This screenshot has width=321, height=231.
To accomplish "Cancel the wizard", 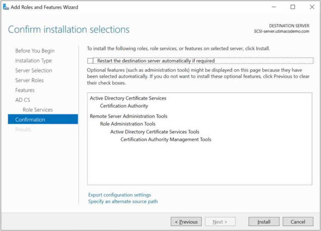I will [x=298, y=222].
